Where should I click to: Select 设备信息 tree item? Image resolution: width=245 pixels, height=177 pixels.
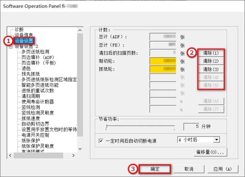(24, 35)
